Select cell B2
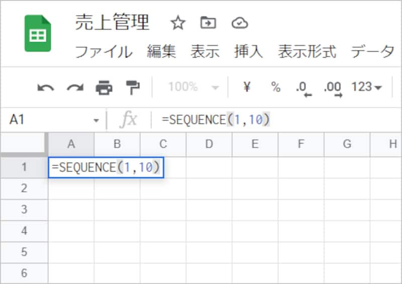Viewport: 402px width, 284px height. [x=117, y=189]
